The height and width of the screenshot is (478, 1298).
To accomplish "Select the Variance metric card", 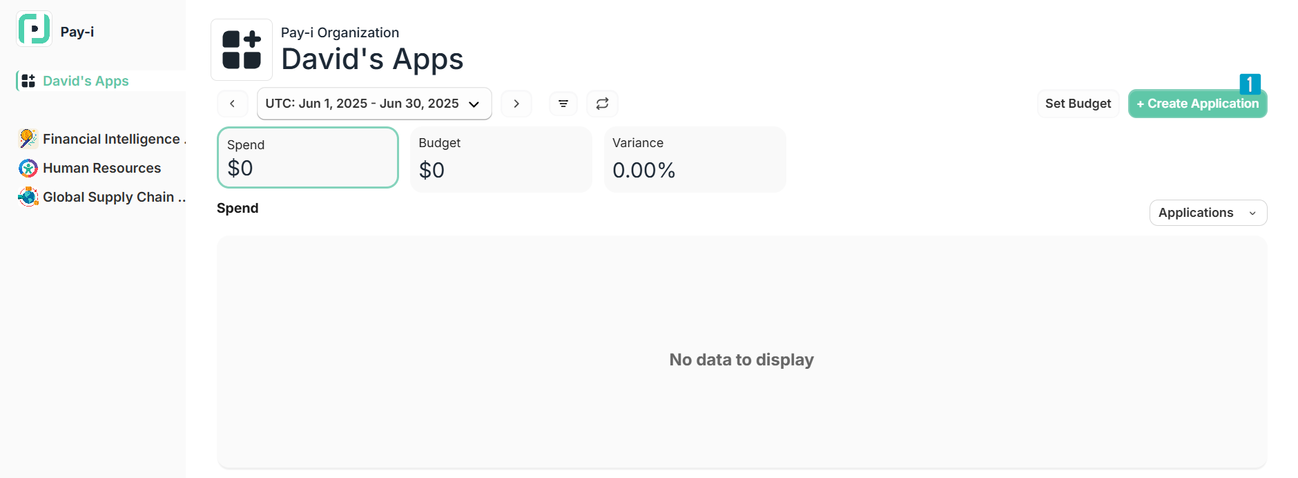I will [695, 159].
